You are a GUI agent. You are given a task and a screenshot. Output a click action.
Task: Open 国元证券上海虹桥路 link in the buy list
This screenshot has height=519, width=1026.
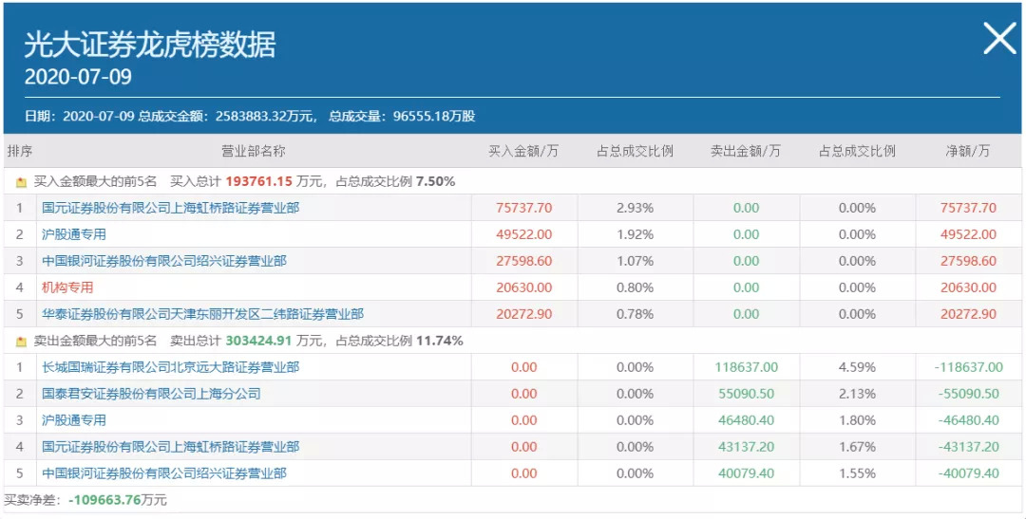pos(170,208)
